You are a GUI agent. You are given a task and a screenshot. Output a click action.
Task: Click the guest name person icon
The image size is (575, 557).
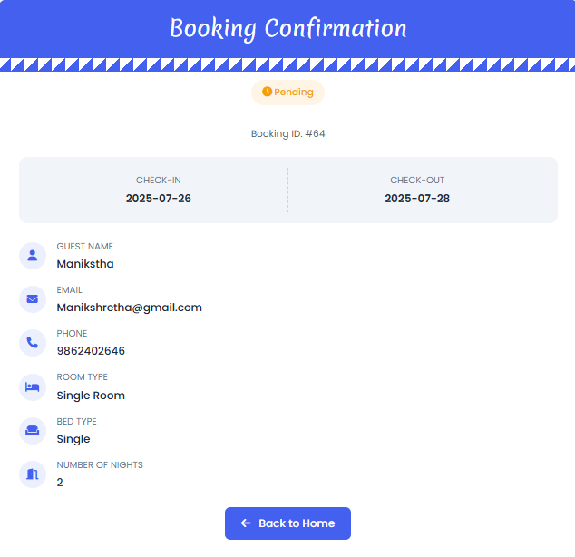click(33, 255)
